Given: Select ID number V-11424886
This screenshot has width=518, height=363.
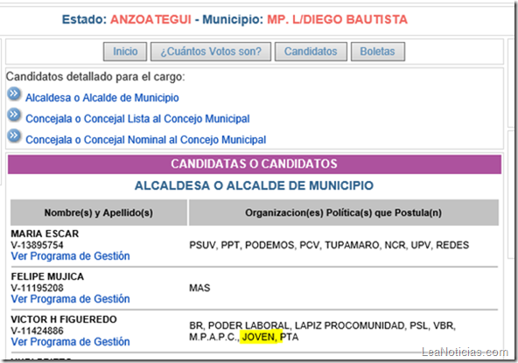Looking at the screenshot, I should click(37, 331).
